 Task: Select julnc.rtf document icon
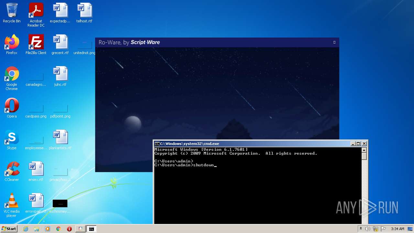pos(60,76)
